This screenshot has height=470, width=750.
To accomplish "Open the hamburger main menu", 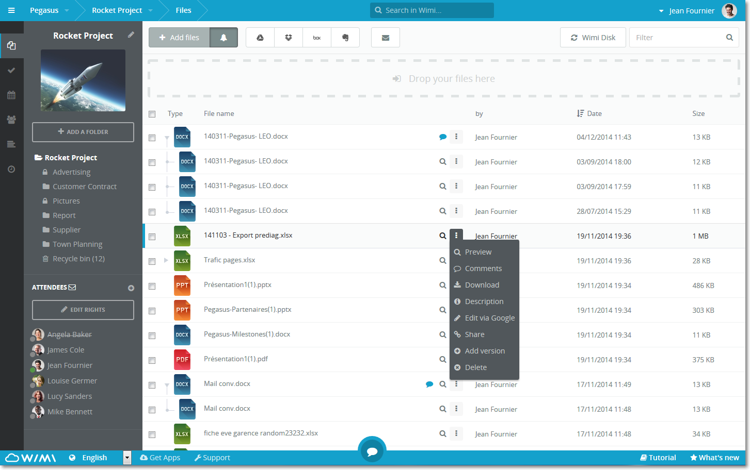I will (x=11, y=10).
